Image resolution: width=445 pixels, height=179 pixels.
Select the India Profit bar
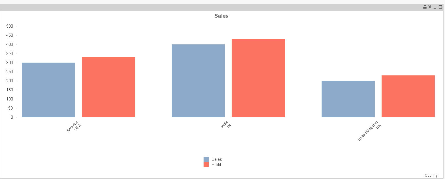258,78
